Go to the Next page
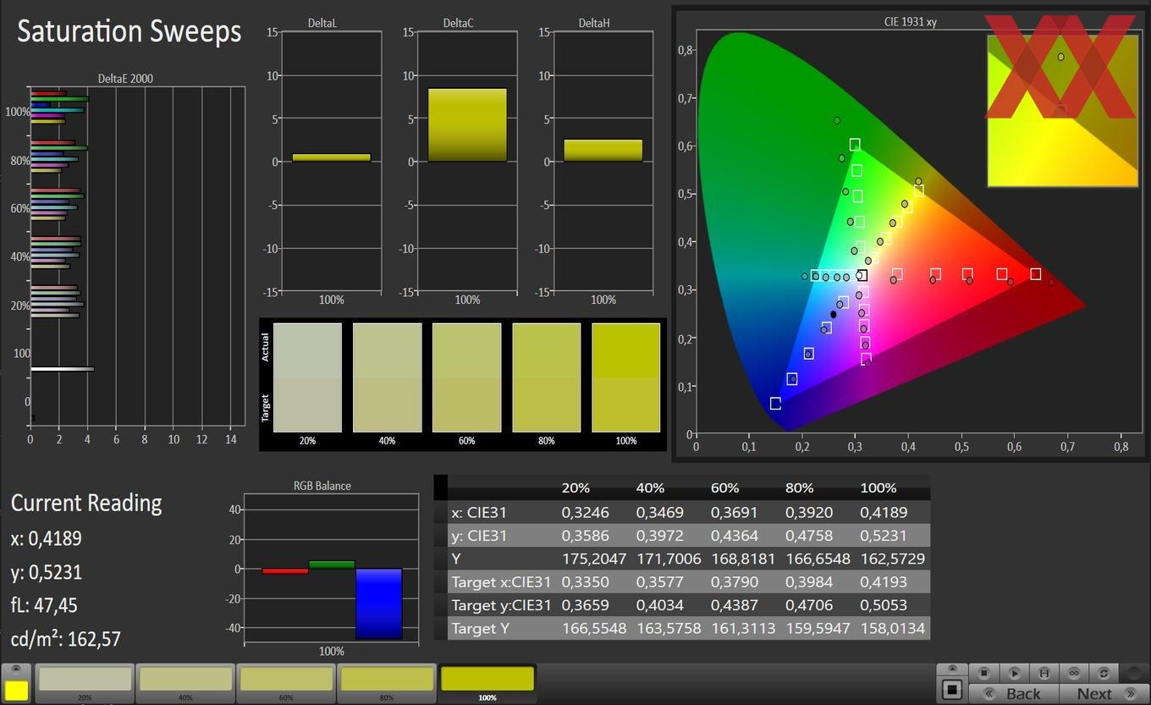Screen dimensions: 1151x705 (1104, 693)
